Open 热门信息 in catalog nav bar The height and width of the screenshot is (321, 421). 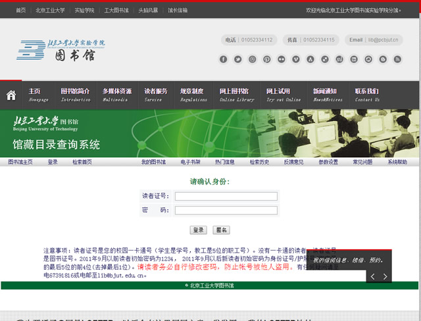(225, 162)
